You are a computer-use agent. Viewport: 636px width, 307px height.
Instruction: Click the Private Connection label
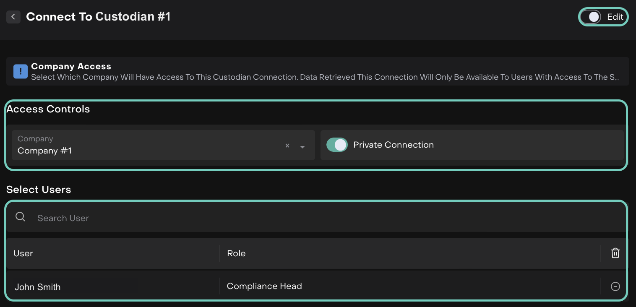click(393, 145)
